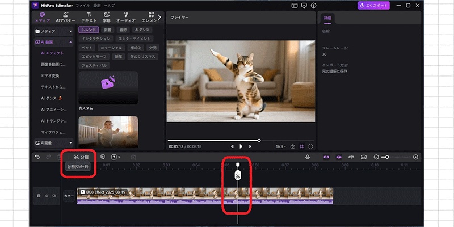454x227 pixels.
Task: Select the コマーシャル filter tag
Action: (x=111, y=48)
